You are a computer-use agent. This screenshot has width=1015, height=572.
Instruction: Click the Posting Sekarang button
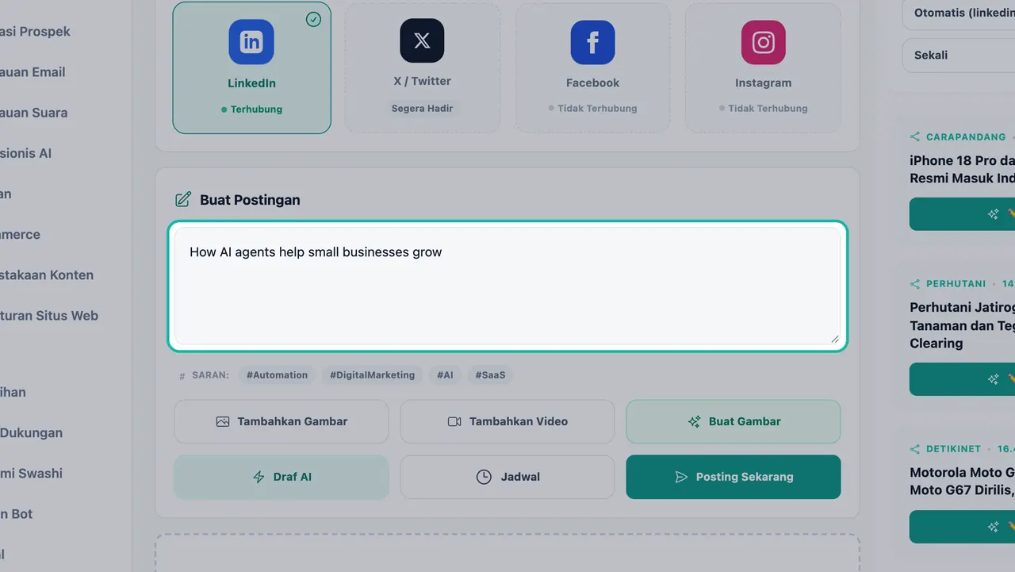733,477
